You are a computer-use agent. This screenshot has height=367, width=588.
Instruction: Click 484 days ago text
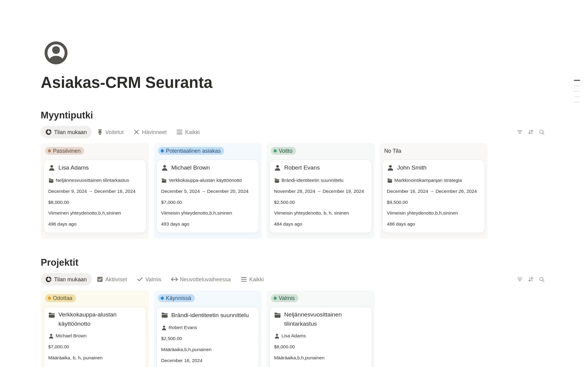(x=288, y=224)
